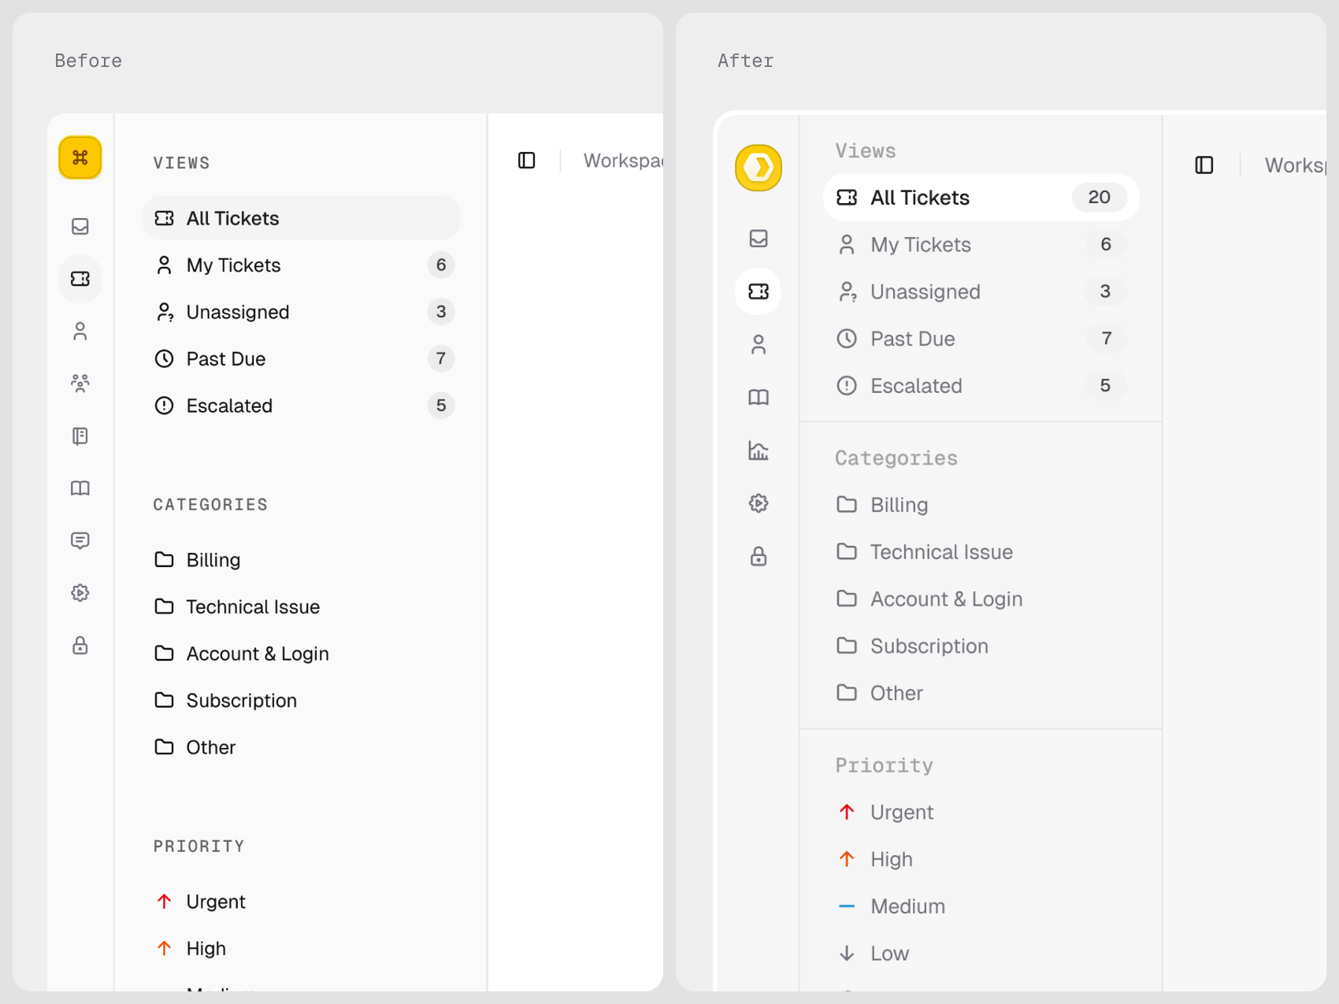Open the settings gear icon in Before sidebar
The height and width of the screenshot is (1004, 1339).
[80, 593]
